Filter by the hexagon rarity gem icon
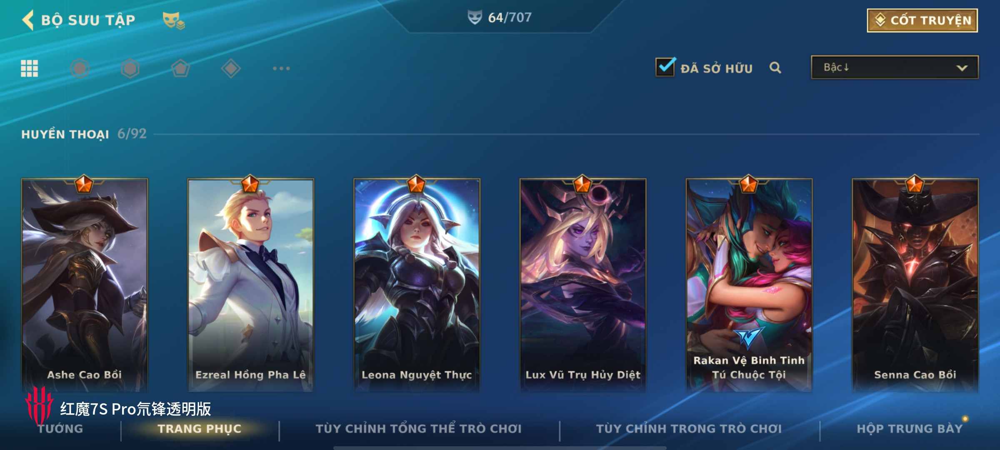 point(130,68)
